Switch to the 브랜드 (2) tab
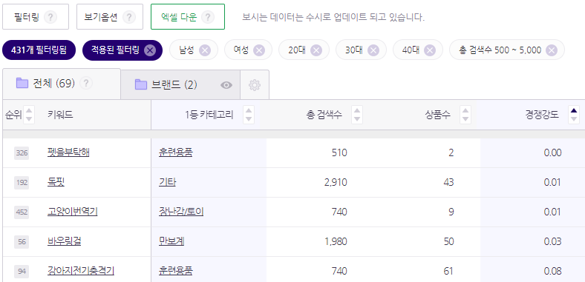This screenshot has height=282, width=585. 166,85
